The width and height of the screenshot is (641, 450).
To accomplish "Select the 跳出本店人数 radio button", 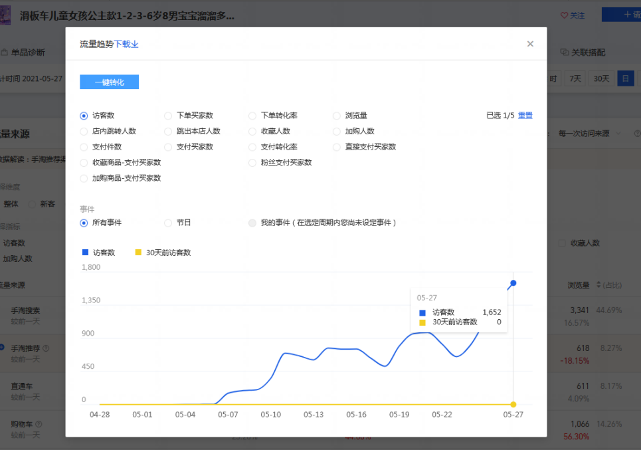I will (x=168, y=132).
